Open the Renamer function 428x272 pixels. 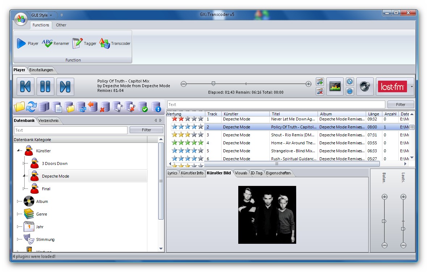55,43
